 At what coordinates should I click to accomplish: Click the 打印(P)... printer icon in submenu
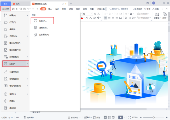tap(35, 21)
